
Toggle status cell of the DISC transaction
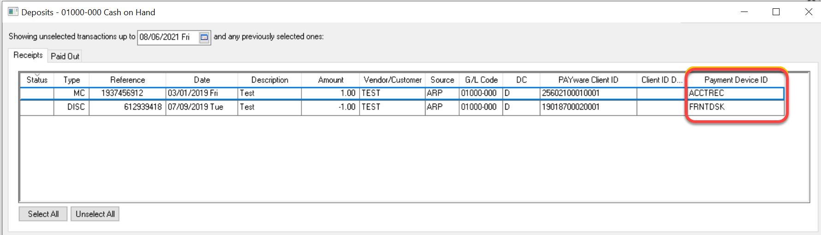point(37,107)
